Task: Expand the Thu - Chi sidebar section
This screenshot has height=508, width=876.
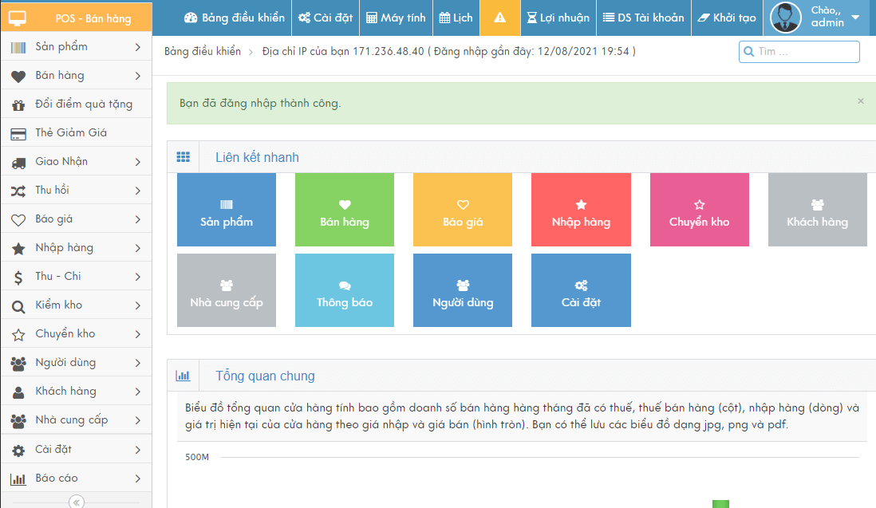Action: (76, 277)
